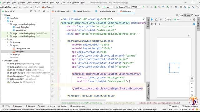The image size is (200, 112).
Task: Open the profiler gauge icon in toolbar
Action: pos(163,7)
